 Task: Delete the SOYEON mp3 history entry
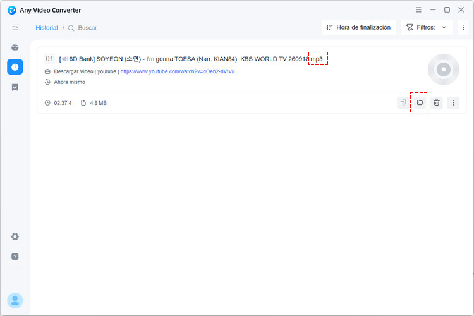pyautogui.click(x=437, y=103)
